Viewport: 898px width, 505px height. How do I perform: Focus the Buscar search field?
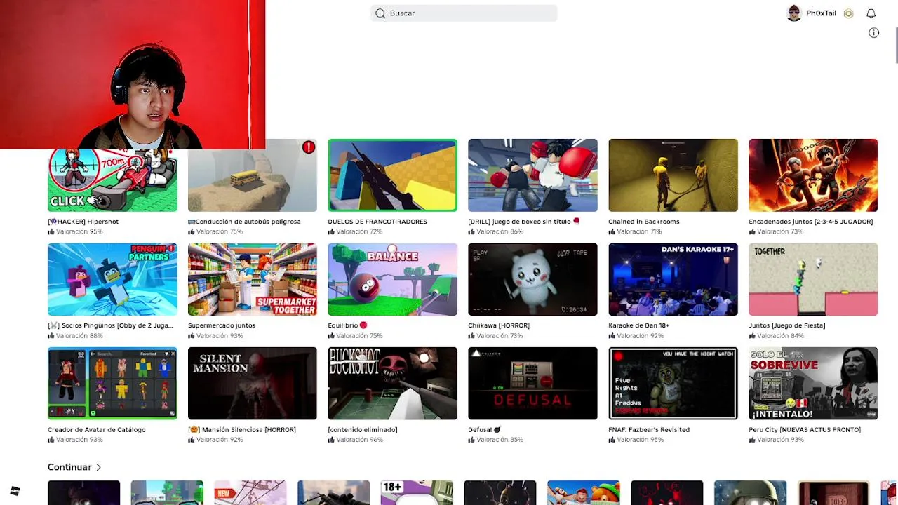click(464, 13)
